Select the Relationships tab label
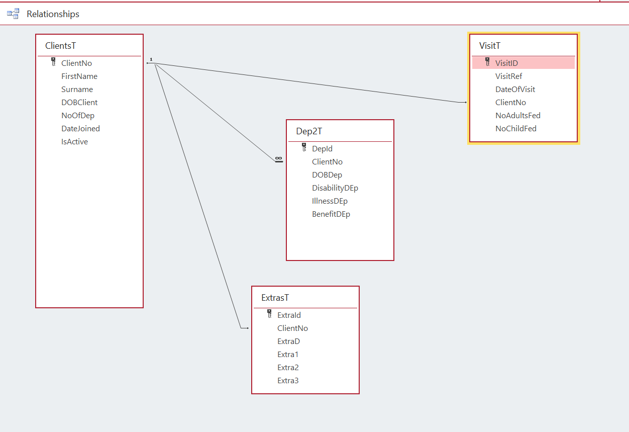The width and height of the screenshot is (629, 432). [53, 14]
